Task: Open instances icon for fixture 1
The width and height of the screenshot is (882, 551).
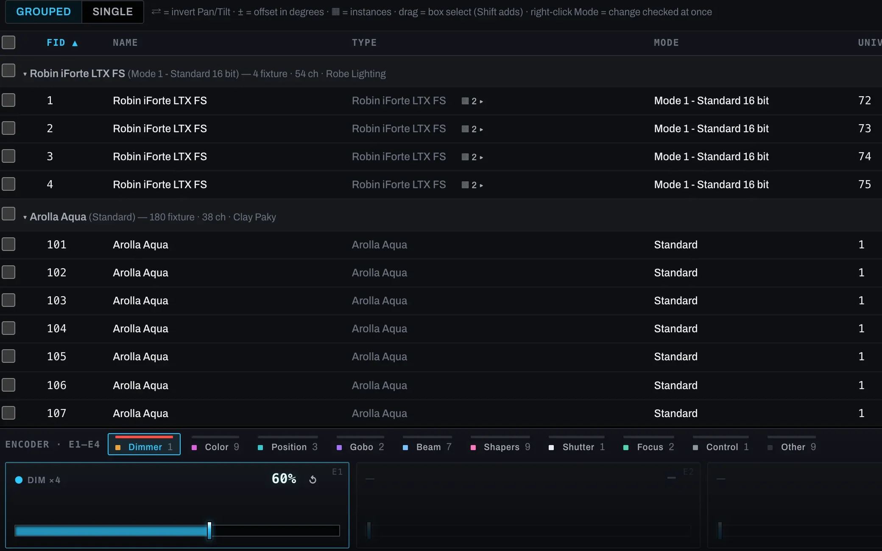Action: click(x=465, y=101)
